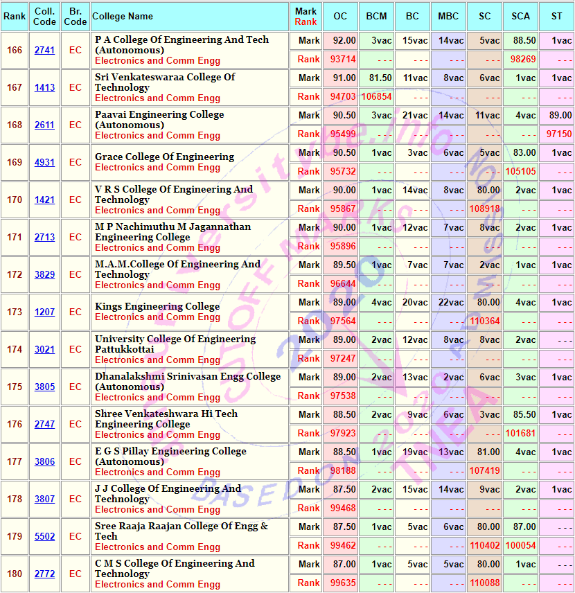Screen dimensions: 575x593
Task: Open college code 5502 link
Action: coord(44,537)
